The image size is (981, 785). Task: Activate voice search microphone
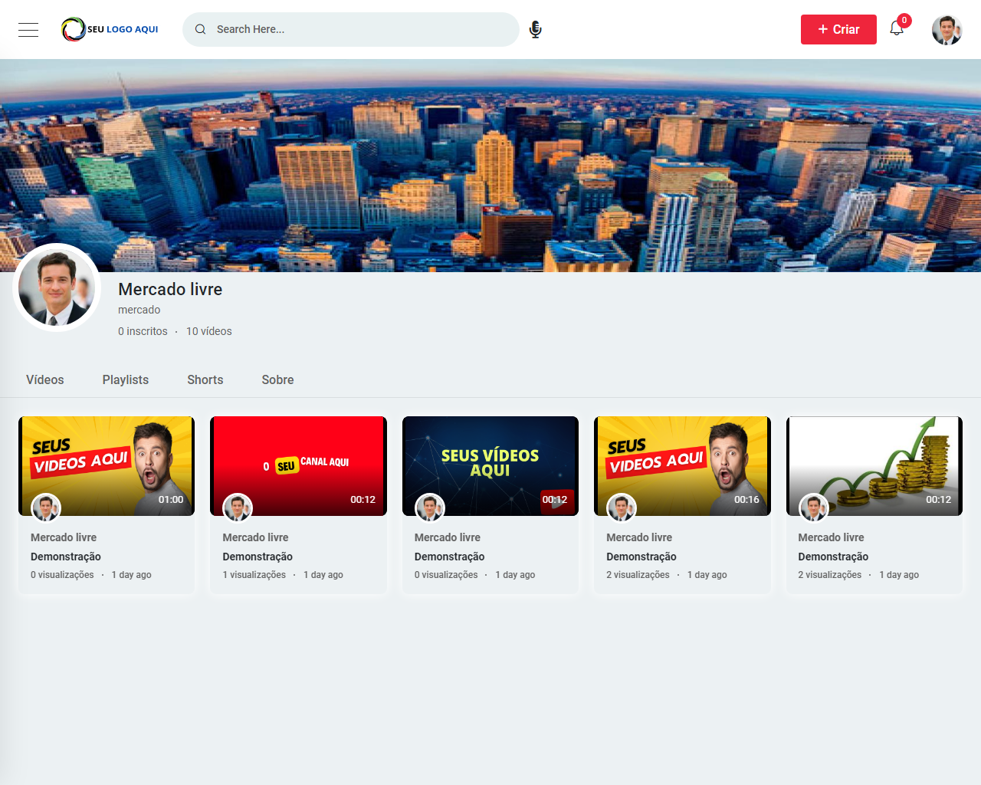(535, 29)
